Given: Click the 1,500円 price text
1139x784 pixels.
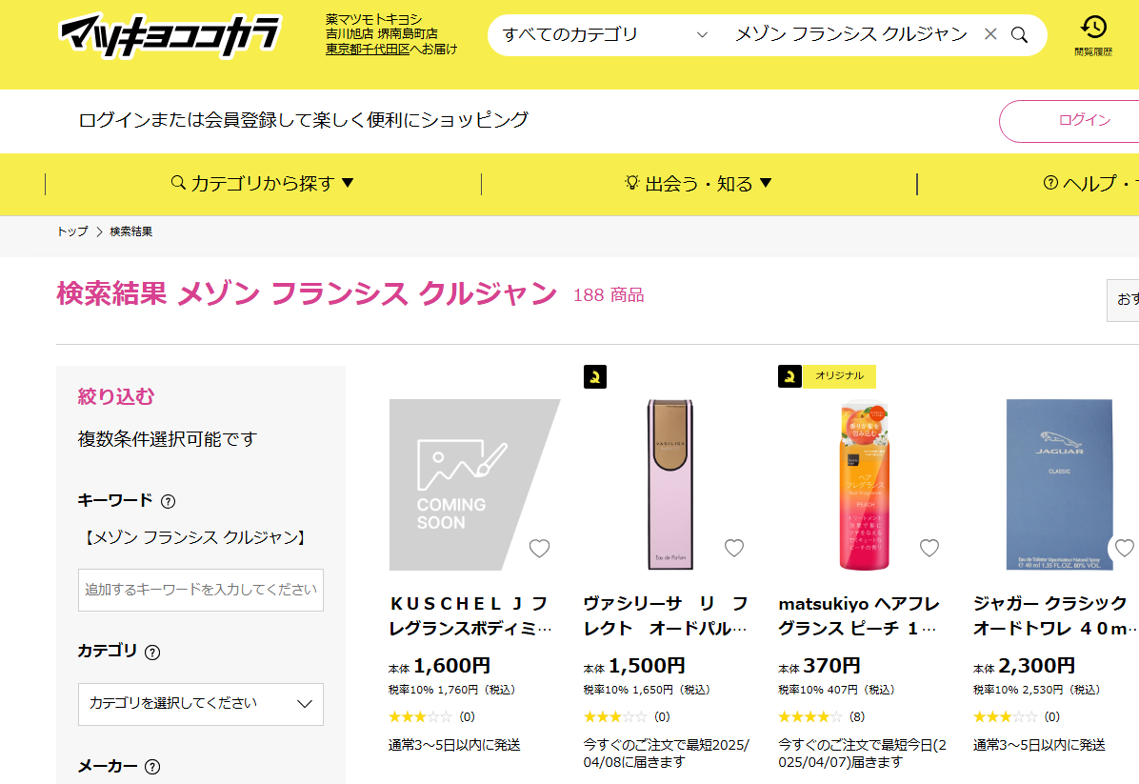Looking at the screenshot, I should pos(647,666).
